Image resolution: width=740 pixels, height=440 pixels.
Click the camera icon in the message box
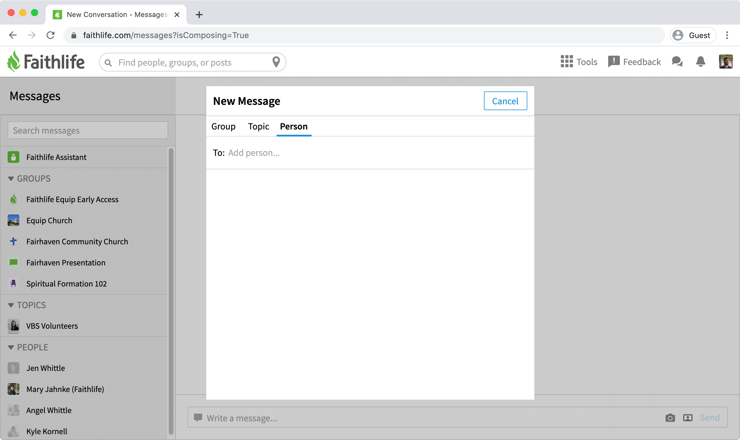coord(670,418)
